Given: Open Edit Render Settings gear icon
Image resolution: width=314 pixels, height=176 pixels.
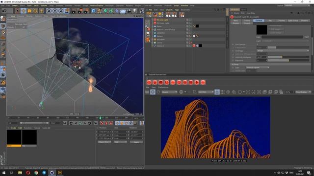Looking at the screenshot, I should tap(86, 11).
